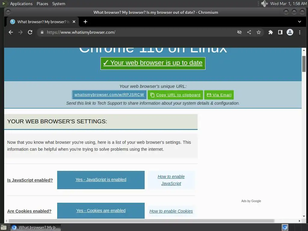Open the System menu
The width and height of the screenshot is (308, 231).
59,4
